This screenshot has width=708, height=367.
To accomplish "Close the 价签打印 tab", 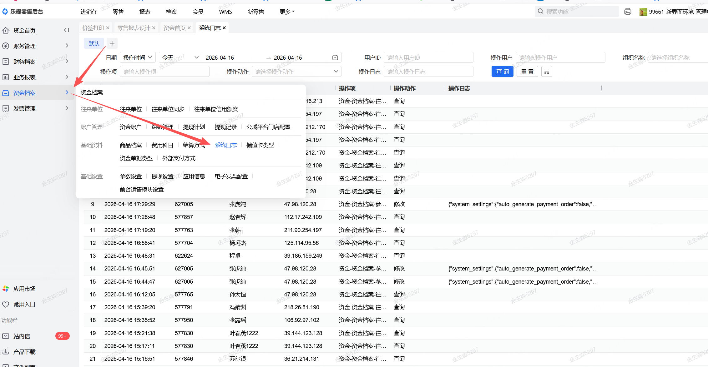I will coord(108,28).
